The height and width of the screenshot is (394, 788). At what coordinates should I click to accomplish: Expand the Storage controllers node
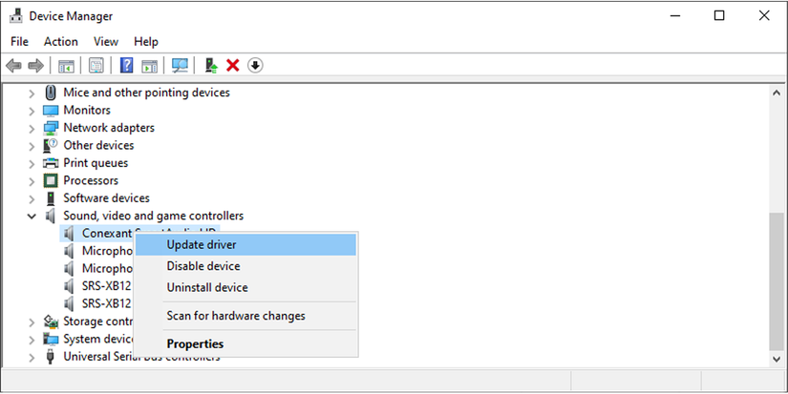[32, 322]
